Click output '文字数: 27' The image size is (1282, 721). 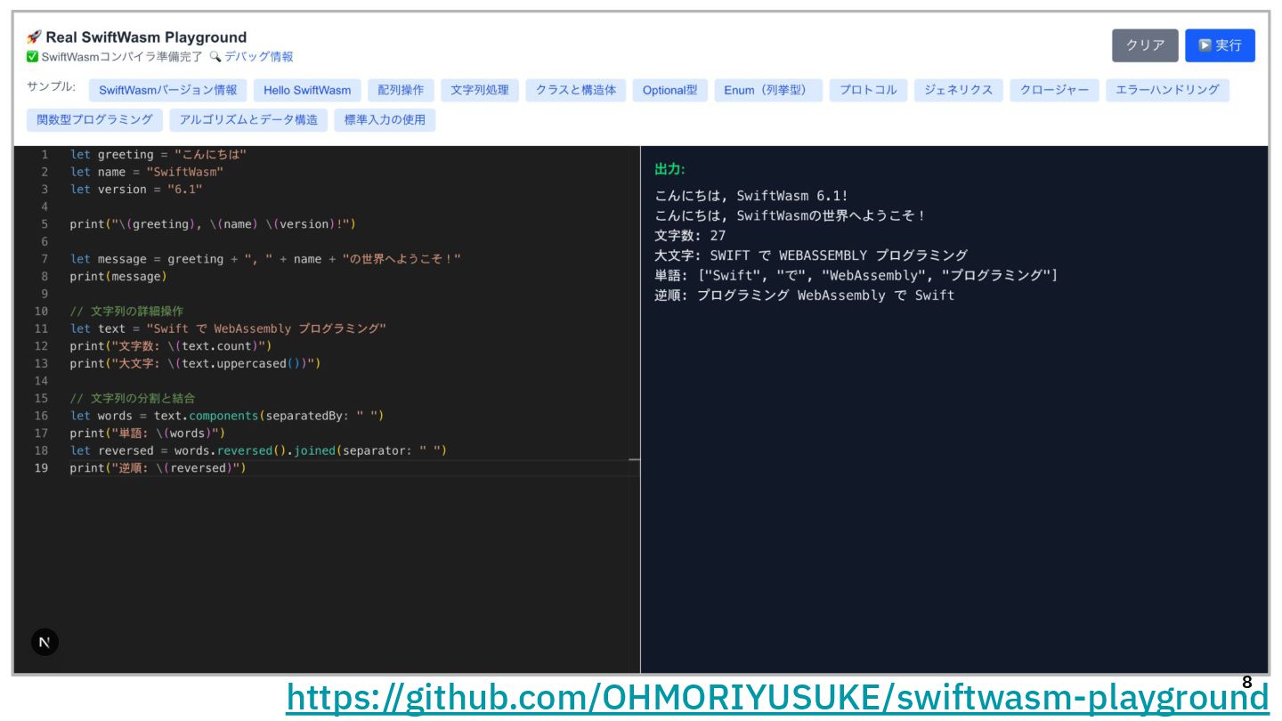690,236
